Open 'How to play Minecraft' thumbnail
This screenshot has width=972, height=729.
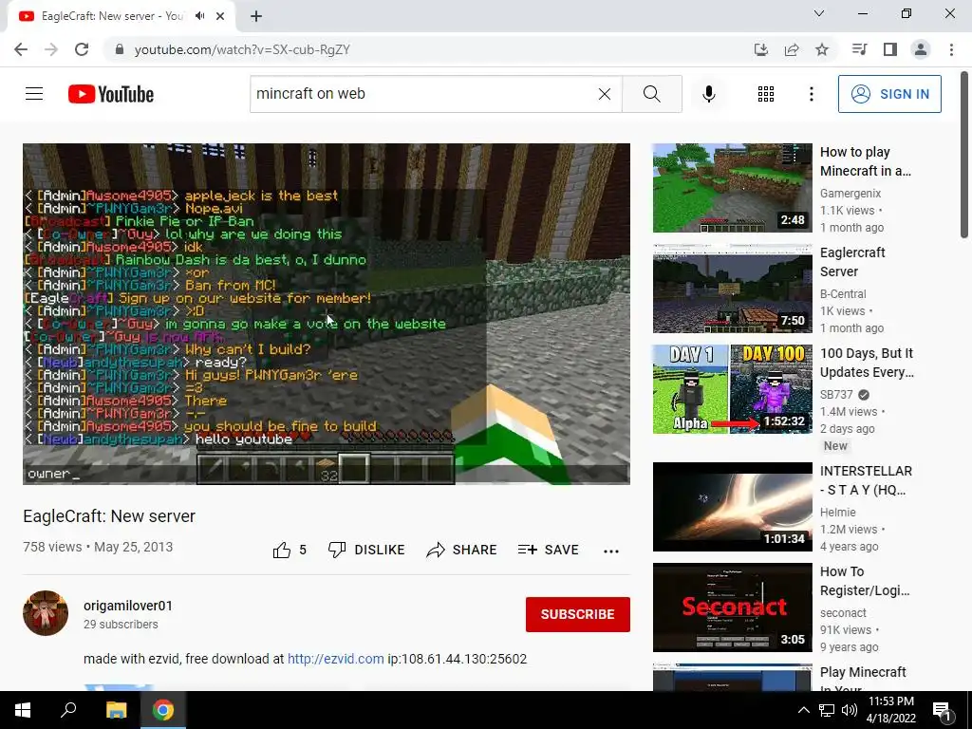(732, 188)
